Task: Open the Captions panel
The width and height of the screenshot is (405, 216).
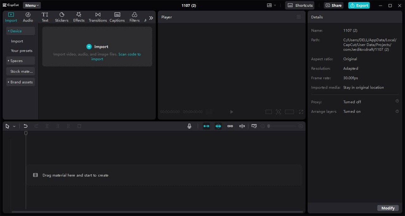Action: [117, 17]
